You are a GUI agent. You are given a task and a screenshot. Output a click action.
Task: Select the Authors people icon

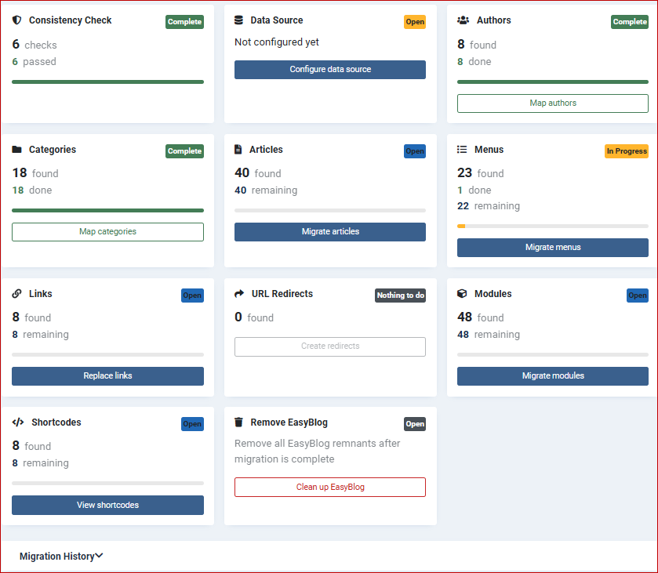463,20
